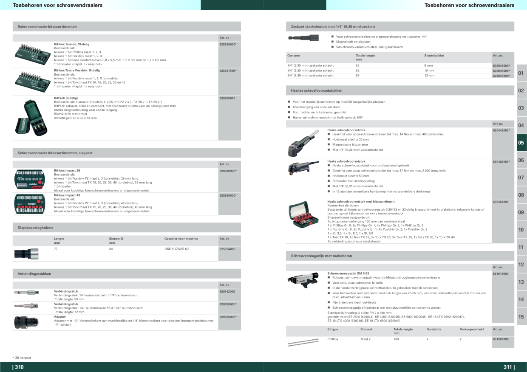This screenshot has width=527, height=372.
Task: Open chapter tab 13
Action: [521, 282]
